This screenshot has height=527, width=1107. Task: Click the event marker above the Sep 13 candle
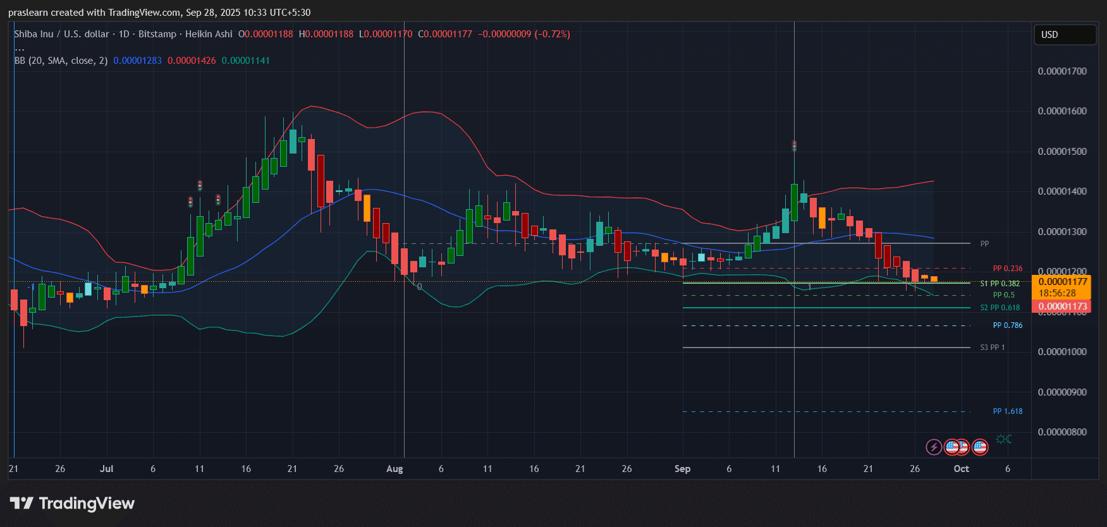(x=794, y=146)
